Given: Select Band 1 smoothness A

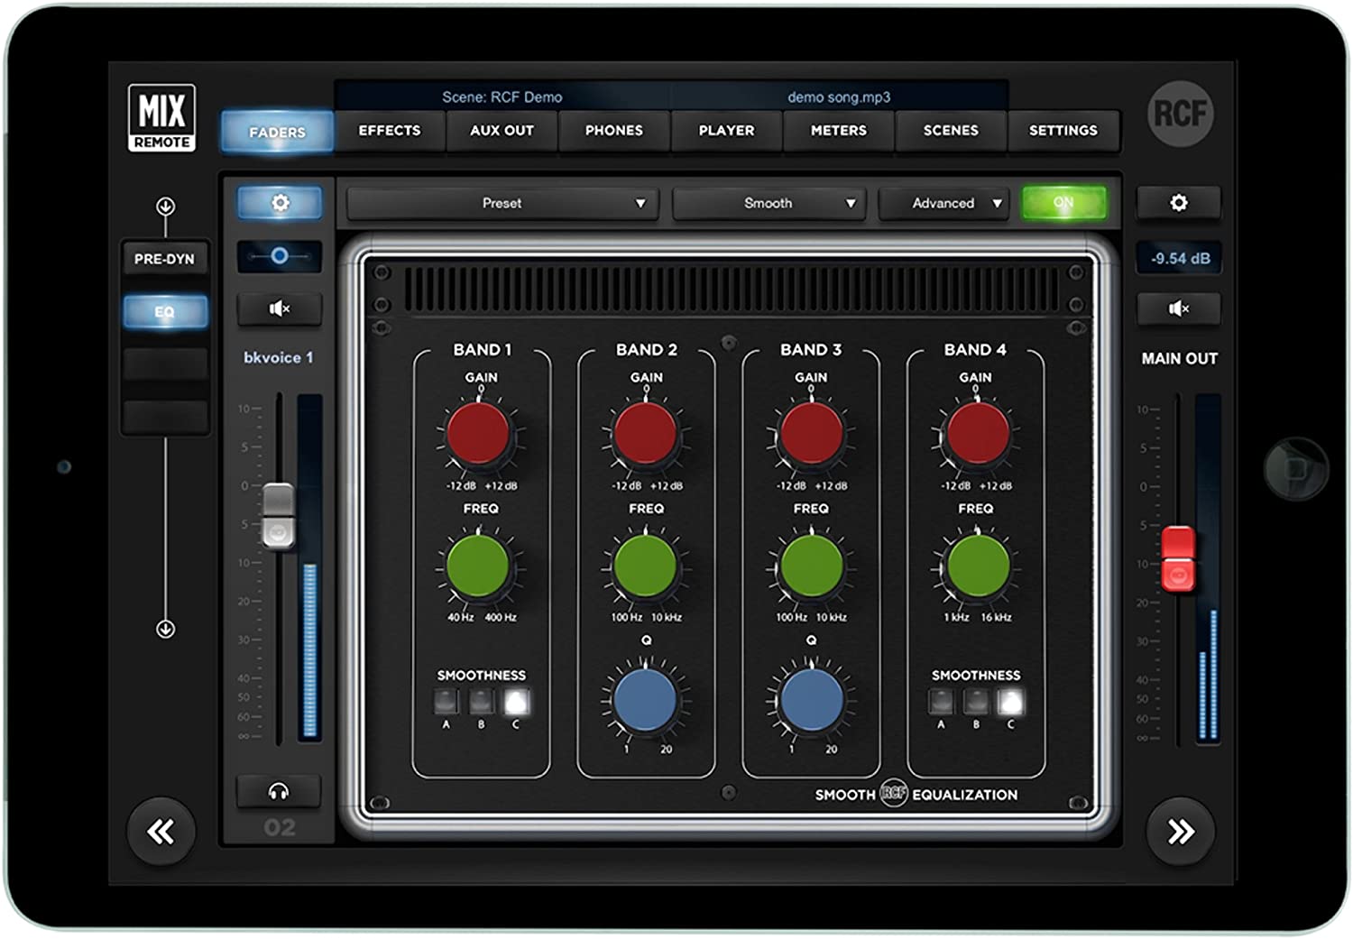Looking at the screenshot, I should click(446, 701).
